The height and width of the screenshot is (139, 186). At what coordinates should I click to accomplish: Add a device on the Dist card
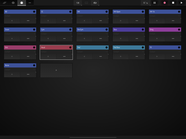(x=12, y=56)
